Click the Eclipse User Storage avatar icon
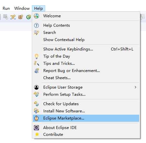This screenshot has height=143, width=146. [x=36, y=87]
